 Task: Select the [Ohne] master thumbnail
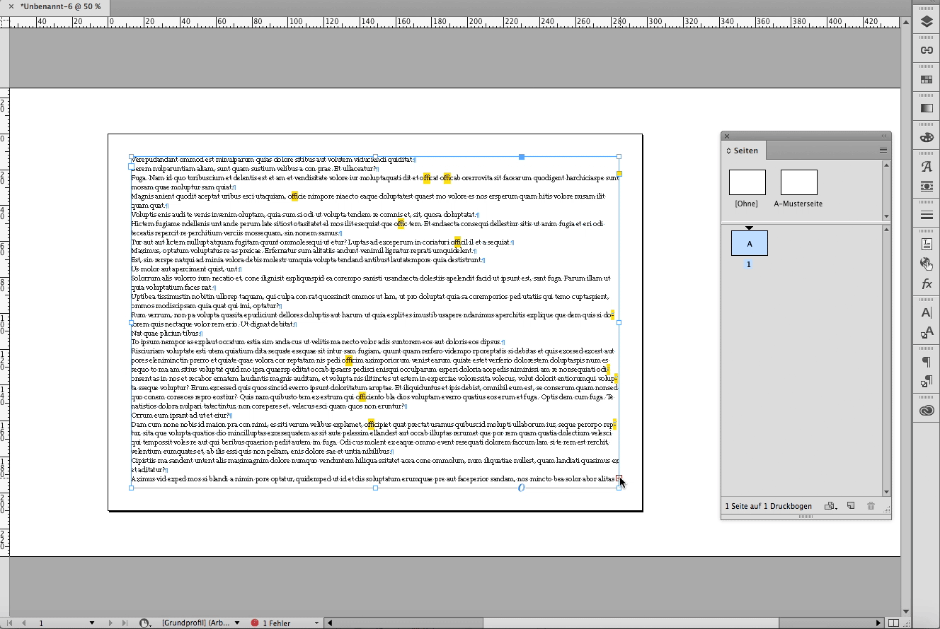[x=747, y=182]
